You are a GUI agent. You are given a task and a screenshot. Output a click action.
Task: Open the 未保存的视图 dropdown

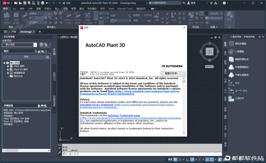(214, 18)
